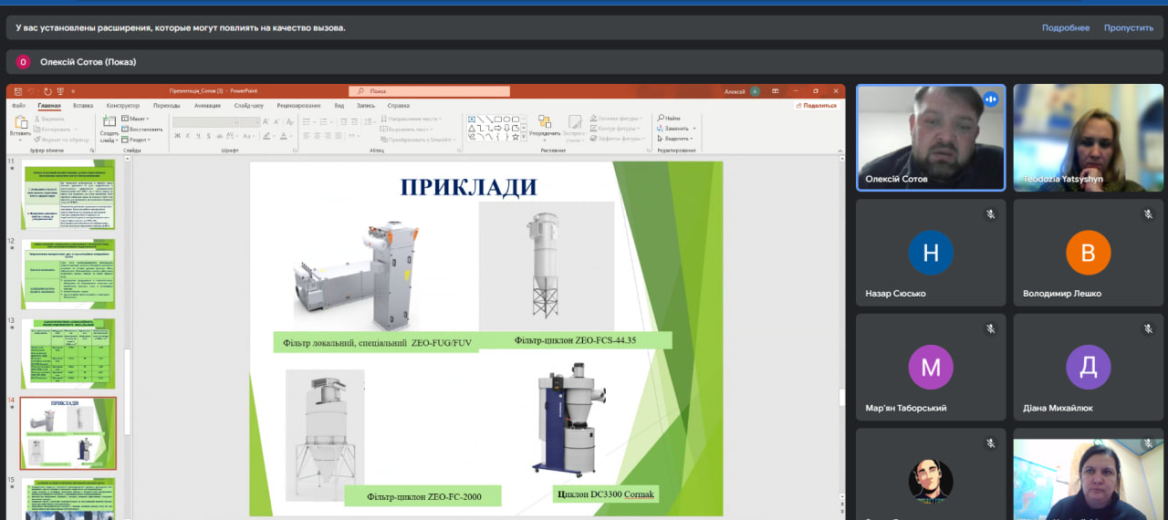Screen dimensions: 1168x520
Task: Open the Layout (Макет) dropdown
Action: click(x=137, y=119)
